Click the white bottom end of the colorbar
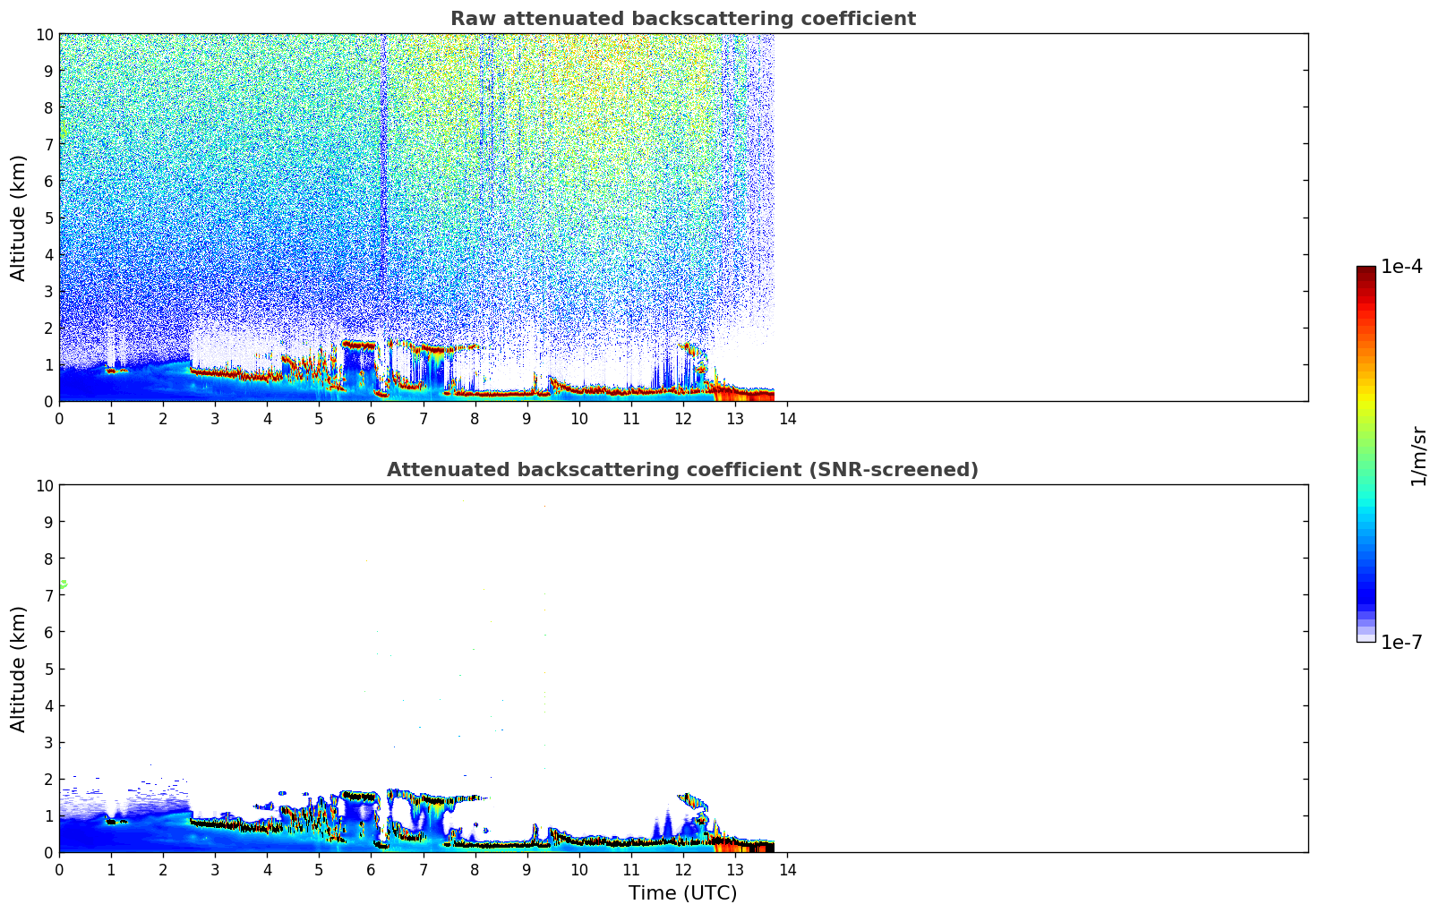The image size is (1438, 913). tap(1365, 637)
